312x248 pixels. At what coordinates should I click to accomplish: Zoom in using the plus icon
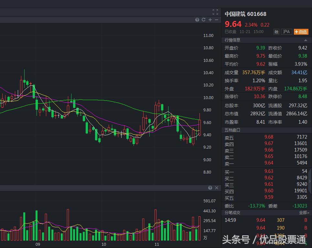pyautogui.click(x=210, y=20)
